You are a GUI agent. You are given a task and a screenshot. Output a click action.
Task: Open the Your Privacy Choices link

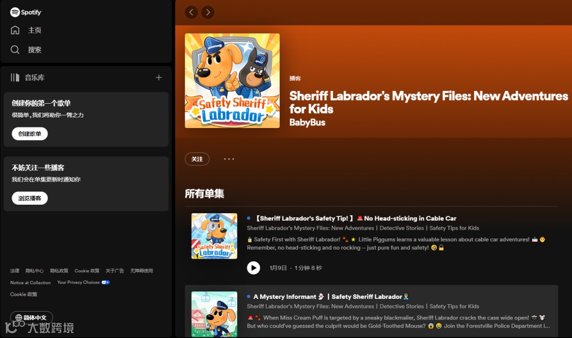click(x=78, y=282)
